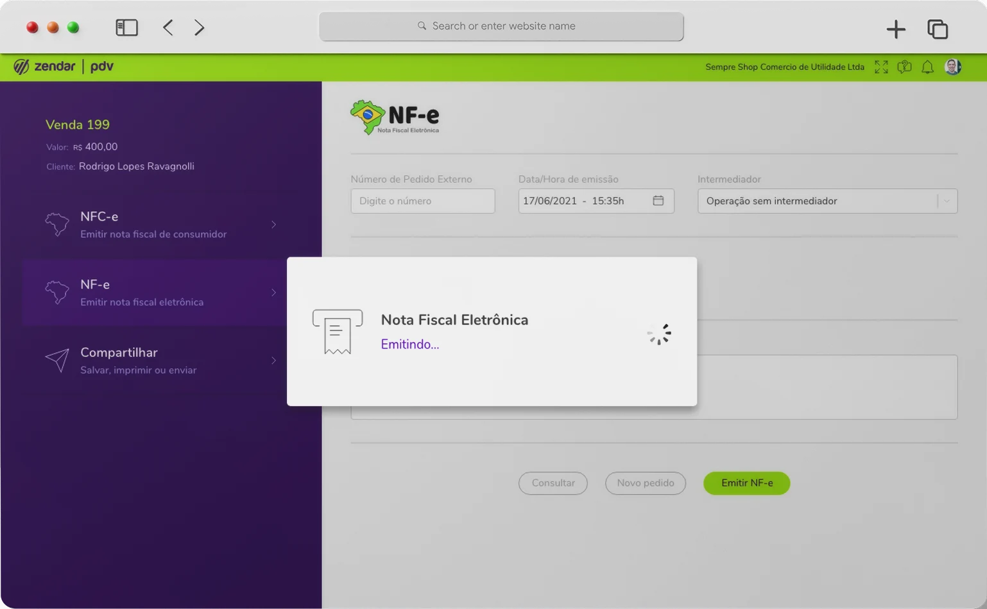The height and width of the screenshot is (609, 987).
Task: Toggle fullscreen expand icon in header
Action: (881, 67)
